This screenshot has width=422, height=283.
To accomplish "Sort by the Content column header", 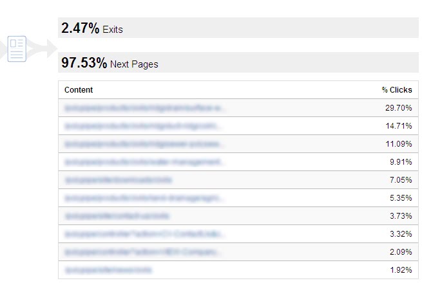I will (x=79, y=90).
